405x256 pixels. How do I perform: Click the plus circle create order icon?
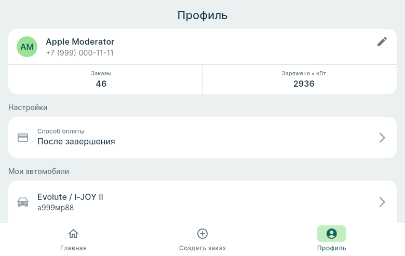pyautogui.click(x=203, y=234)
